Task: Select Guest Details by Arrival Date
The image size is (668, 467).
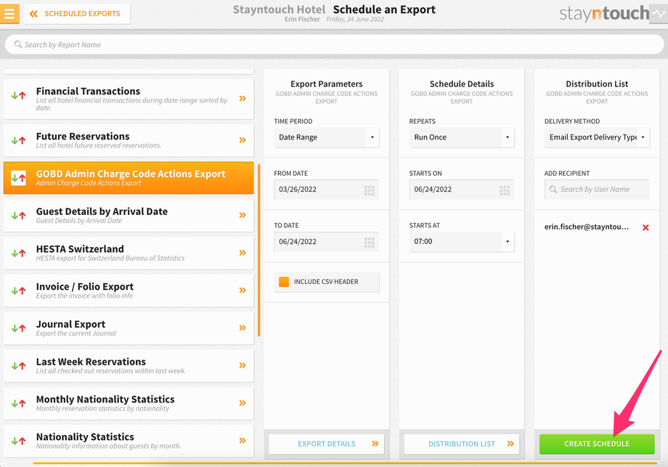Action: pyautogui.click(x=129, y=215)
